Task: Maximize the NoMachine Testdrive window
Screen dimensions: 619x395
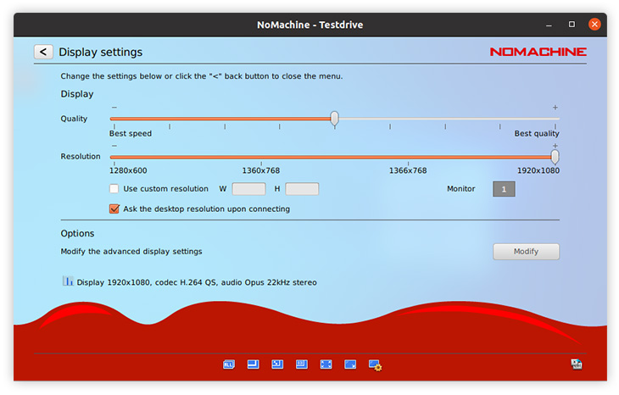Action: pos(572,25)
